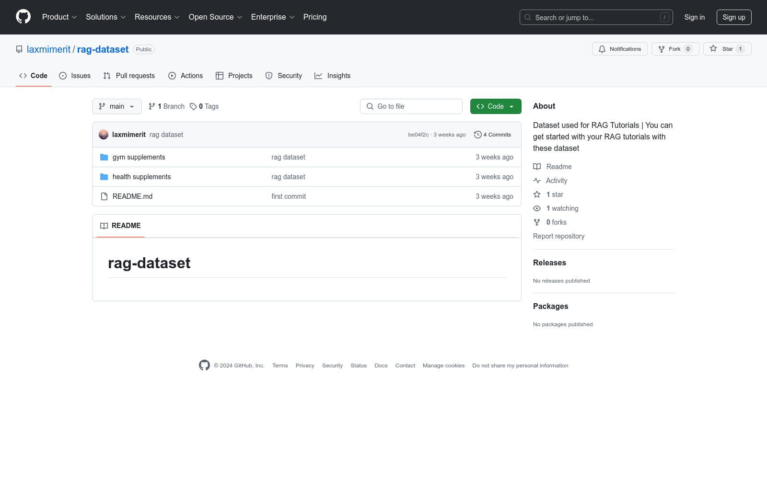Click the Go to file search box
Screen dimensions: 767x479
point(411,106)
